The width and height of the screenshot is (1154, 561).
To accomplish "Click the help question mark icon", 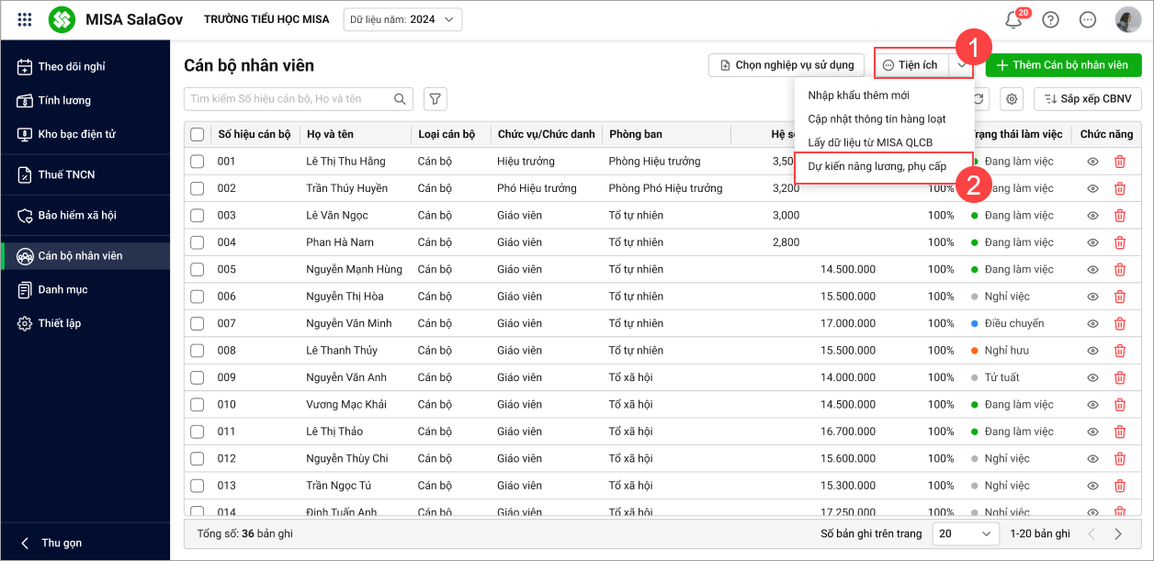I will [x=1050, y=19].
